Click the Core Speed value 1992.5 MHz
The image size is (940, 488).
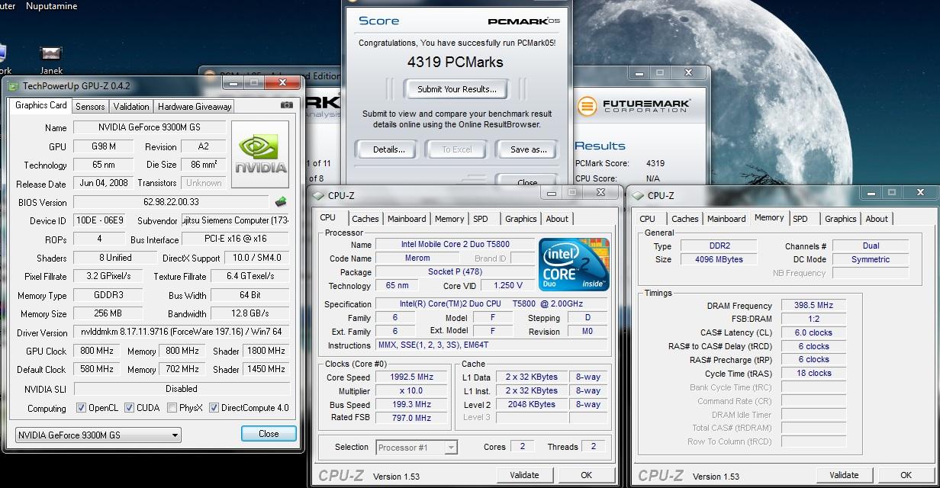tap(412, 377)
